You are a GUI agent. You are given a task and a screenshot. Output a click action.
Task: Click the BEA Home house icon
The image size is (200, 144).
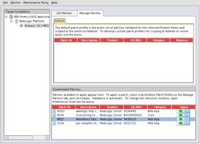click(x=11, y=17)
